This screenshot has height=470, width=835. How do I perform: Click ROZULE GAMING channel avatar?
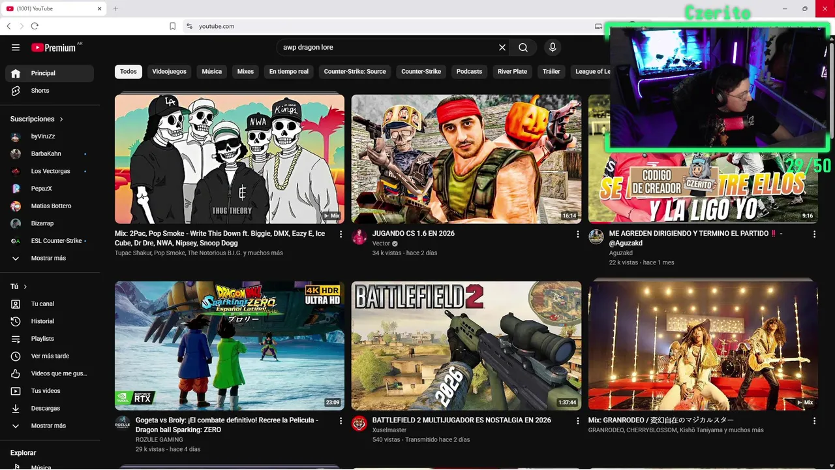click(123, 424)
